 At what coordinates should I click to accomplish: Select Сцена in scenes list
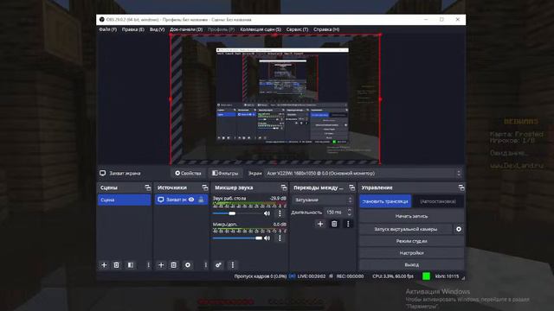pos(125,200)
